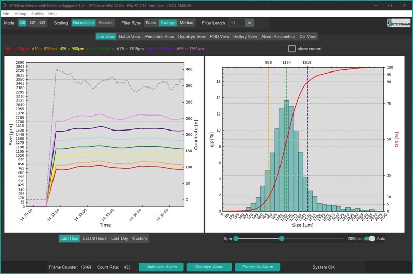Click the lower size range slider handle at 0µm

click(236, 239)
